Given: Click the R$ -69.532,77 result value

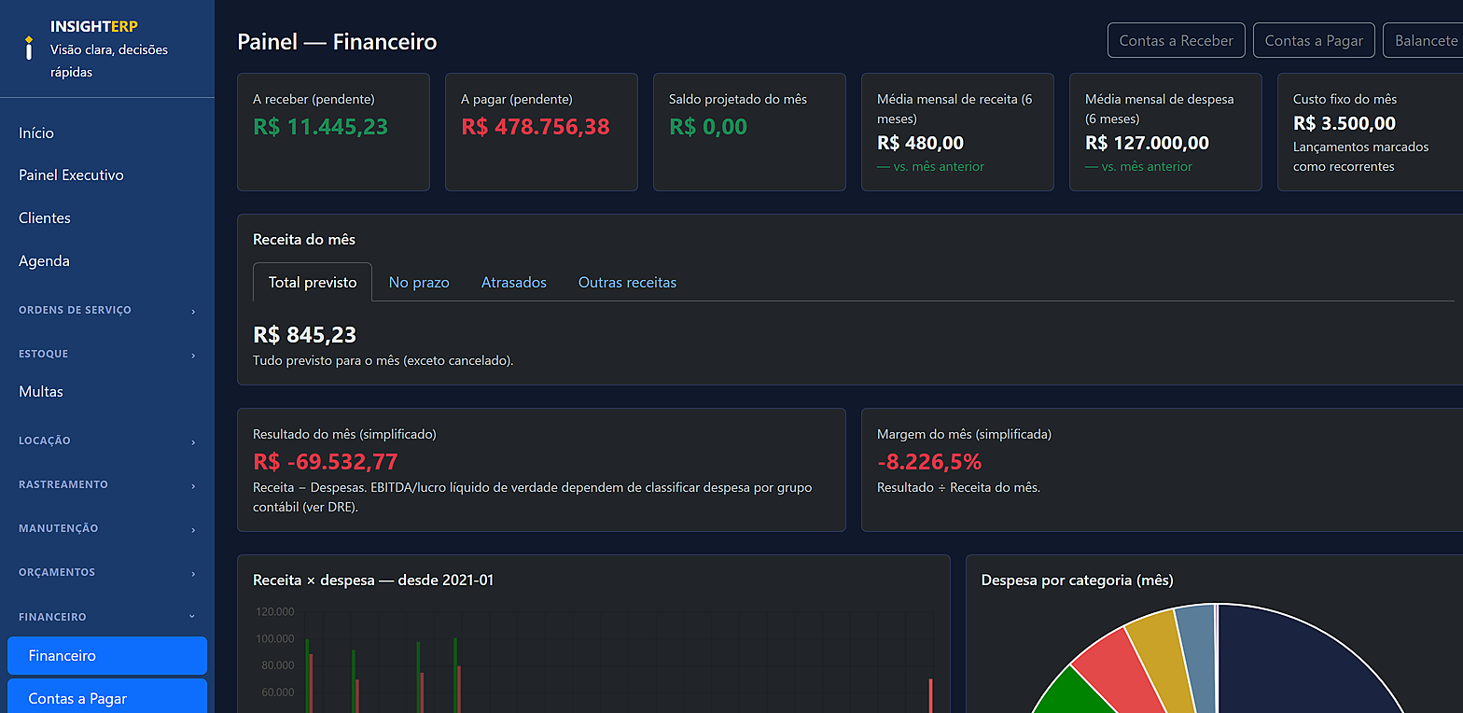Looking at the screenshot, I should (326, 461).
